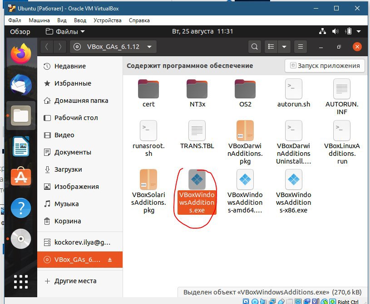Open Firefox from the Ubuntu dock
The height and width of the screenshot is (304, 370).
pos(21,53)
